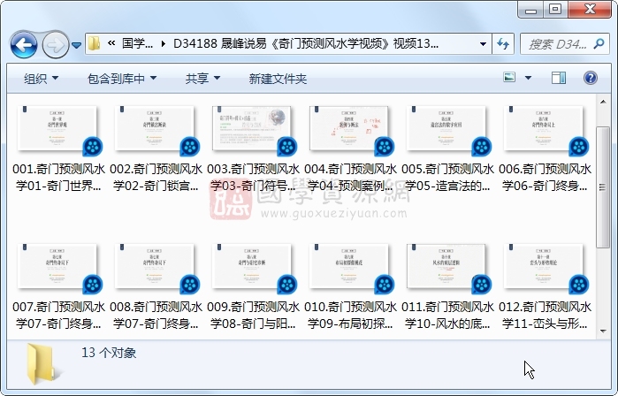The height and width of the screenshot is (396, 618).
Task: Click file name 010.奇门预测风水学09
Action: pos(351,316)
